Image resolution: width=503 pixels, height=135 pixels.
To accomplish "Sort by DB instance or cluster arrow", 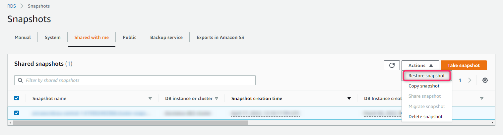I will (217, 98).
